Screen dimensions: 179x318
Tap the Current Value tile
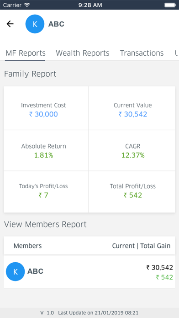point(132,108)
